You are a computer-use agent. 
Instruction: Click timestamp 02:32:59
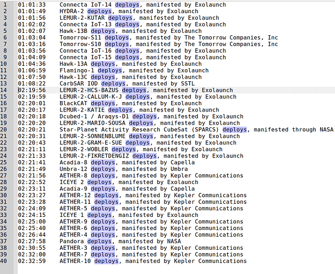(31, 261)
